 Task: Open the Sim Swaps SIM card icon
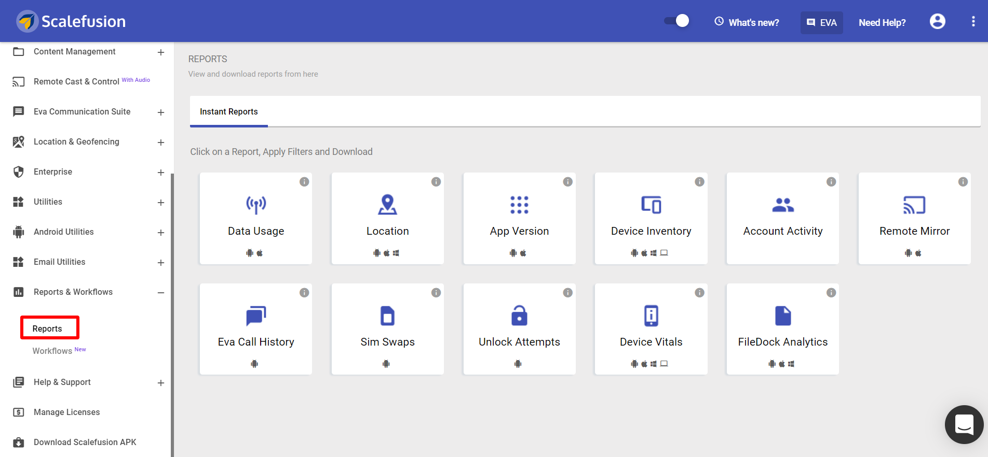[x=387, y=316]
